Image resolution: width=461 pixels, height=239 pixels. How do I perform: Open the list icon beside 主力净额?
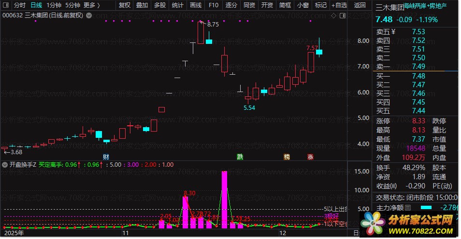click(x=408, y=208)
